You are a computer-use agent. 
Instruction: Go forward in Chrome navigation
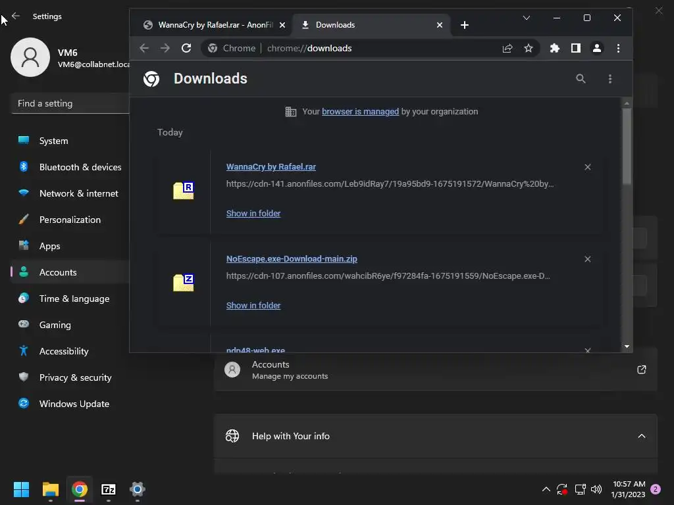point(165,48)
